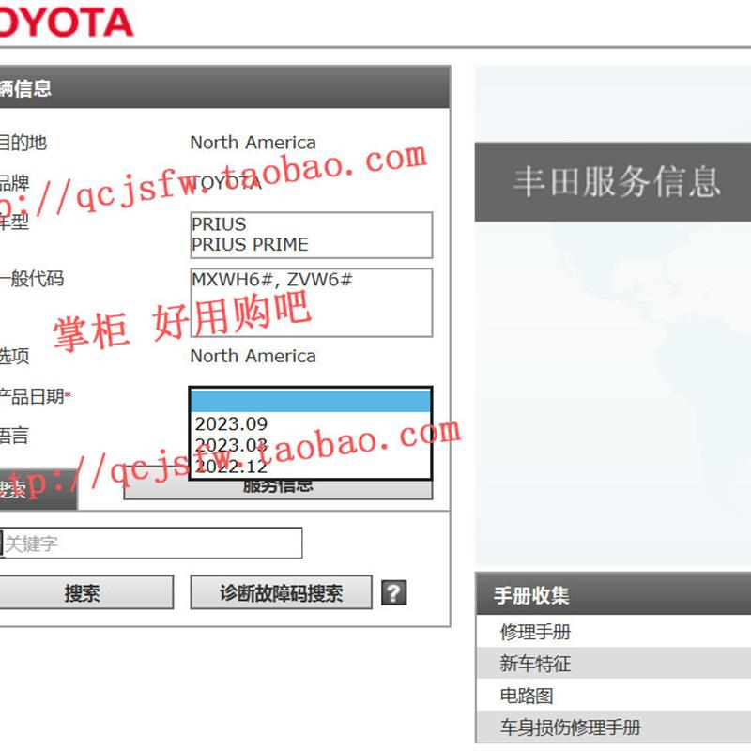Click the 服务信息 button
Screen dimensions: 751x751
(278, 489)
